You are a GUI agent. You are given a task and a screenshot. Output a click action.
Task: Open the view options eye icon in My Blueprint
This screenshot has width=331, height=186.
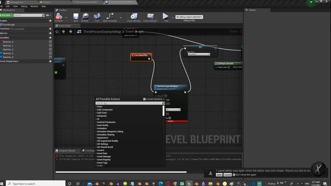point(48,15)
